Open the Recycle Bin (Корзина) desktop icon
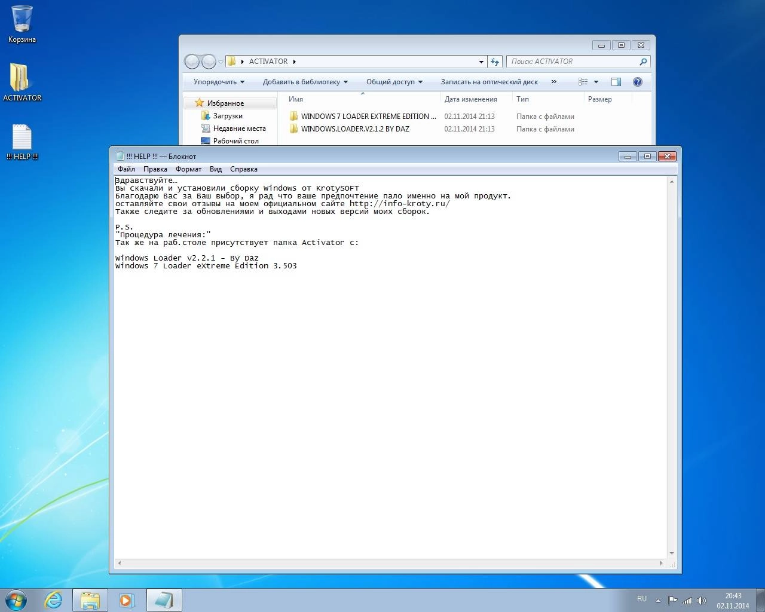765x612 pixels. 22,24
